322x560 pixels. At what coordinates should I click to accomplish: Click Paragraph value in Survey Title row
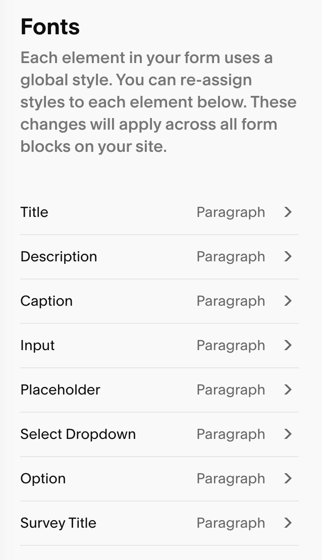click(231, 524)
